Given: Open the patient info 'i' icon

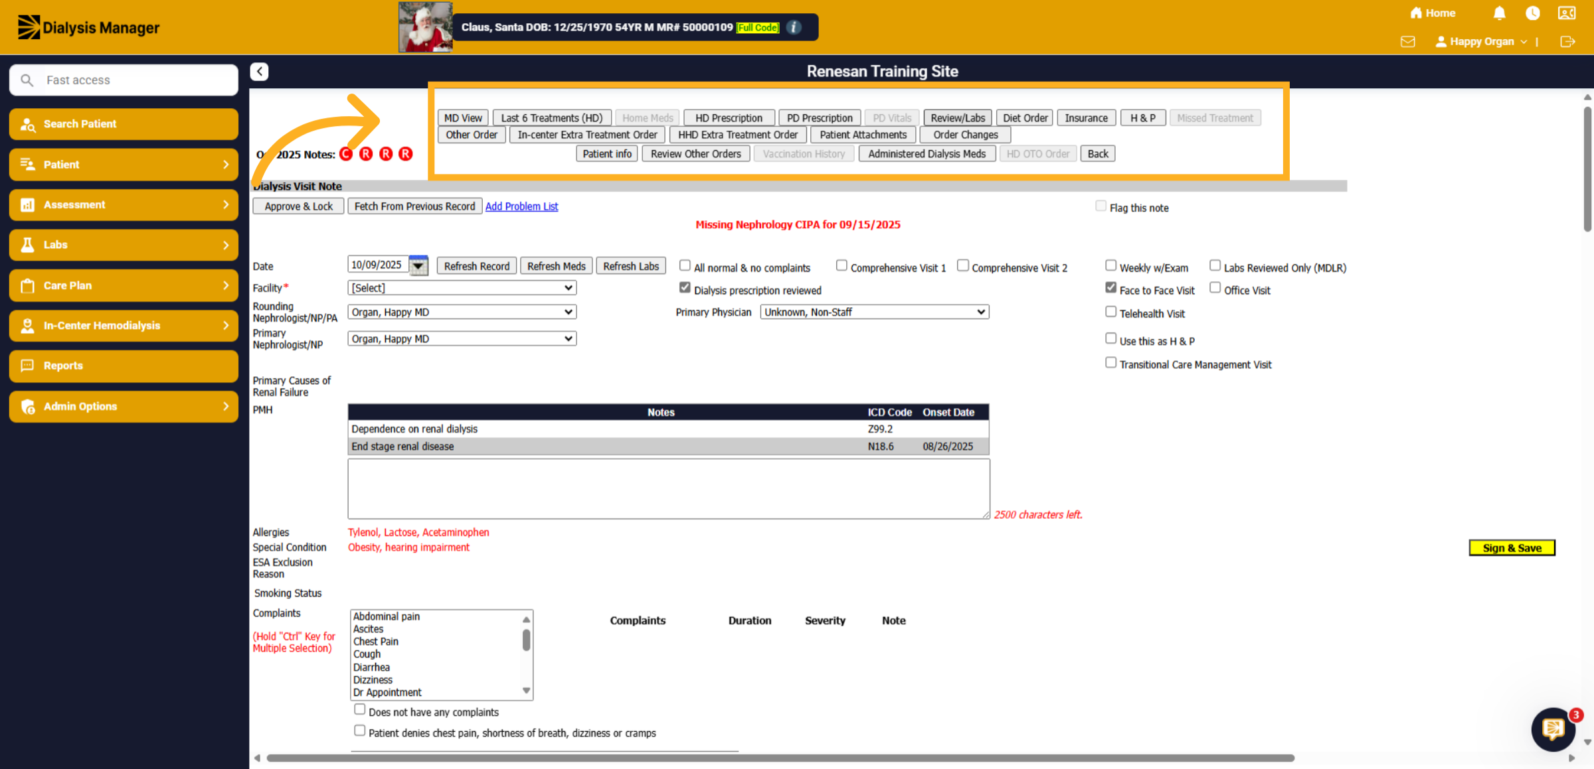Looking at the screenshot, I should pos(794,27).
